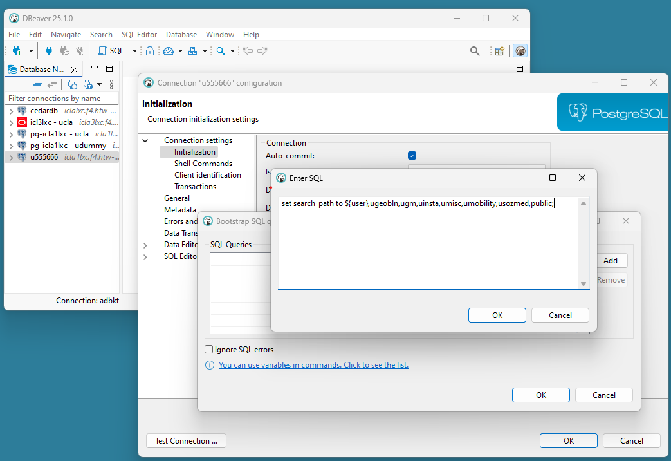Open the dropdown next to the dashboard gauge
The width and height of the screenshot is (671, 461).
(180, 51)
